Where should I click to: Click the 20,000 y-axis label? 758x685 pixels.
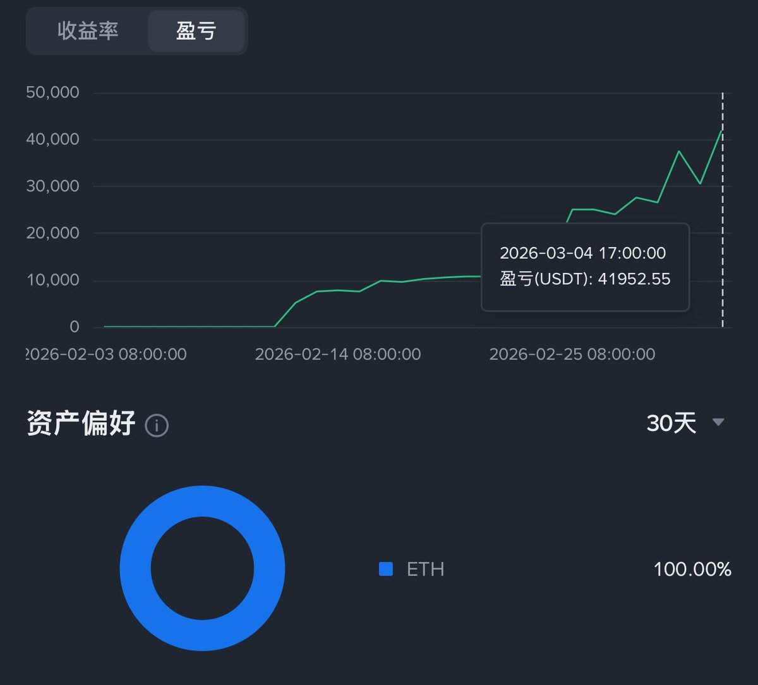52,233
